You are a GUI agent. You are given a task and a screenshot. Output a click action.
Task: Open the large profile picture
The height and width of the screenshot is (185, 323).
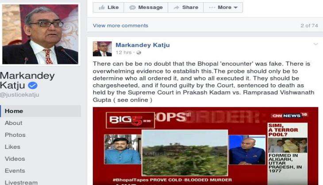(40, 34)
